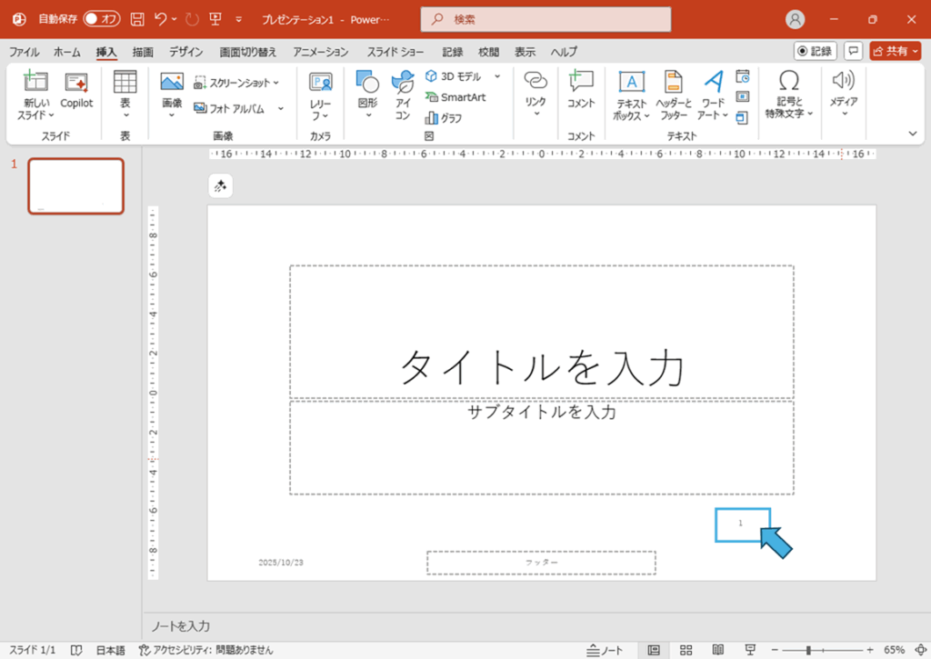Insert a SmartArt graphic
Image resolution: width=931 pixels, height=659 pixels.
click(462, 97)
